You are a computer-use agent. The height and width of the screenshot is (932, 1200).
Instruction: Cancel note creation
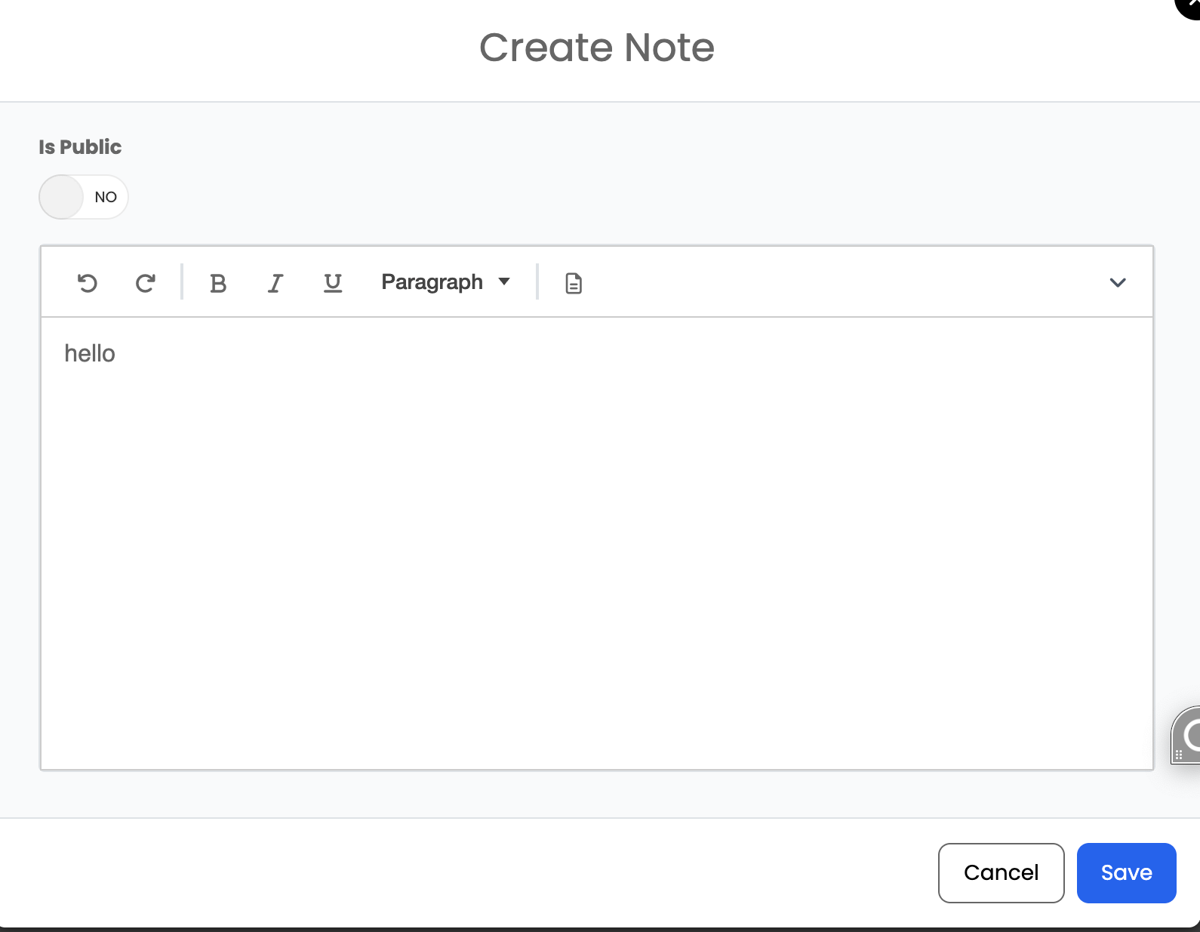pos(1001,872)
